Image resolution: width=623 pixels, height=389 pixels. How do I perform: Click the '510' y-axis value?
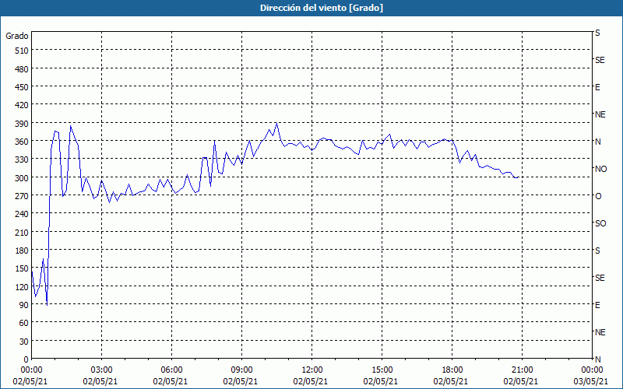pyautogui.click(x=22, y=51)
